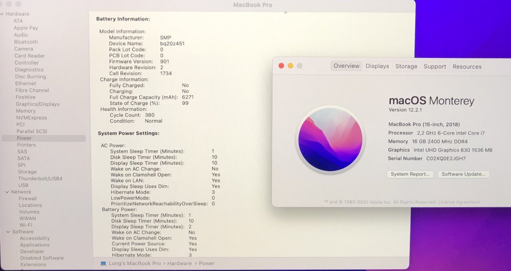
Task: Select Storage in the Hardware sidebar list
Action: pos(27,172)
